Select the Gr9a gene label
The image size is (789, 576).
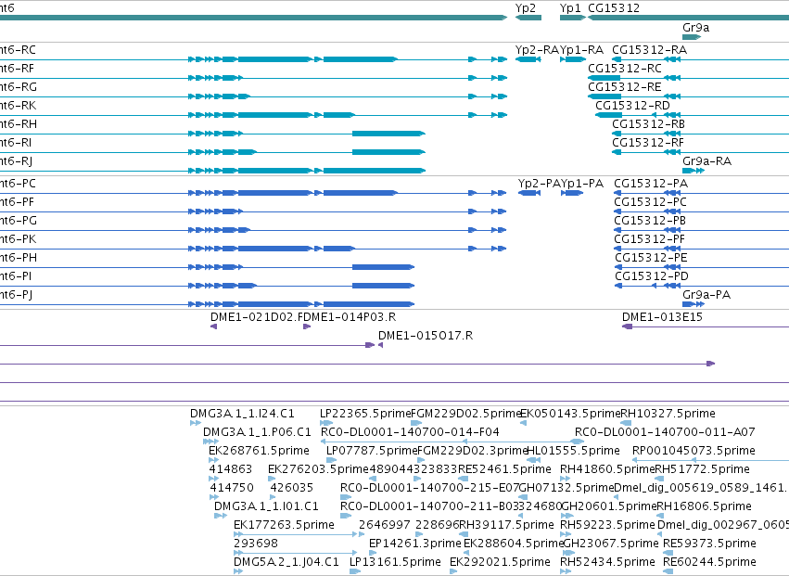[696, 28]
